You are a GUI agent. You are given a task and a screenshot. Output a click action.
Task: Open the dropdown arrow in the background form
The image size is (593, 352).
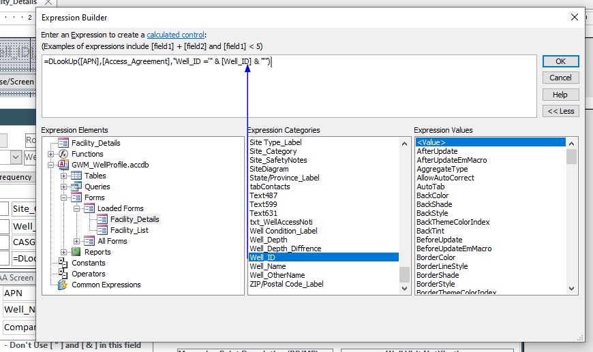[16, 157]
